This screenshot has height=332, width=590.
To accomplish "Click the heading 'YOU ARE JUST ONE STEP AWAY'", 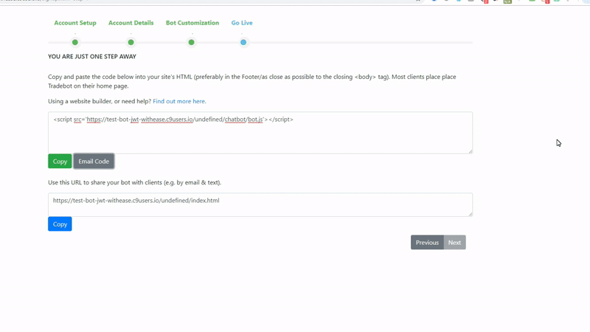I will coord(92,57).
